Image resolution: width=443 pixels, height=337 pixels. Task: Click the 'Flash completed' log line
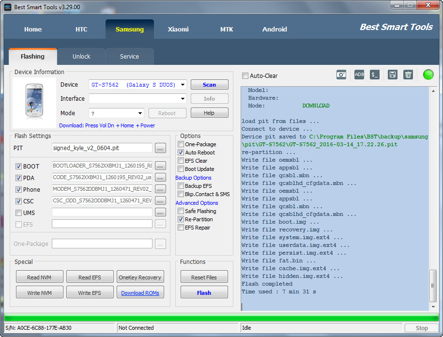click(x=267, y=284)
